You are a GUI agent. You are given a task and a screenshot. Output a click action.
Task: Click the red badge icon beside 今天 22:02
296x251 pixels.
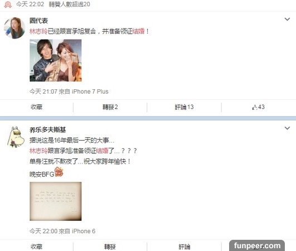(x=8, y=4)
